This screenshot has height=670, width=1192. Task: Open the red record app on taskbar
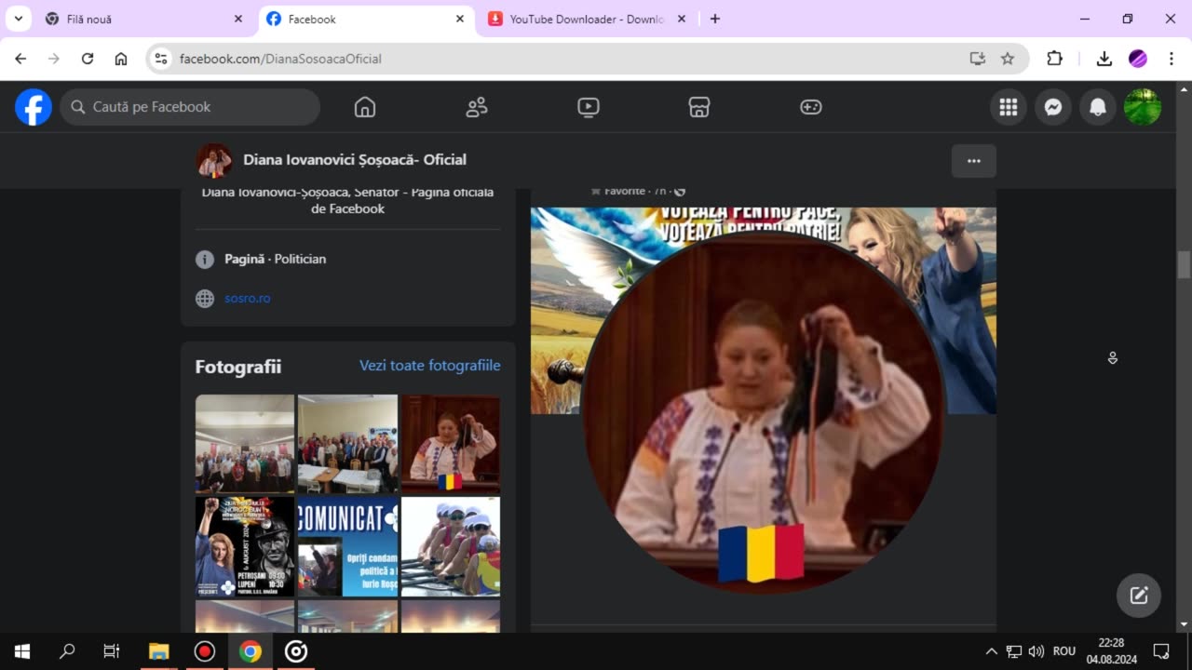coord(205,651)
